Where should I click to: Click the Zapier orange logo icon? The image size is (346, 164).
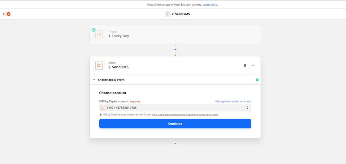point(8,14)
